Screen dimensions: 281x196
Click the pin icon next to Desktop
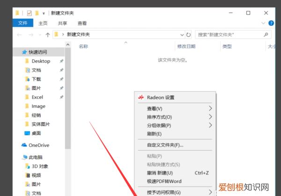pos(61,61)
